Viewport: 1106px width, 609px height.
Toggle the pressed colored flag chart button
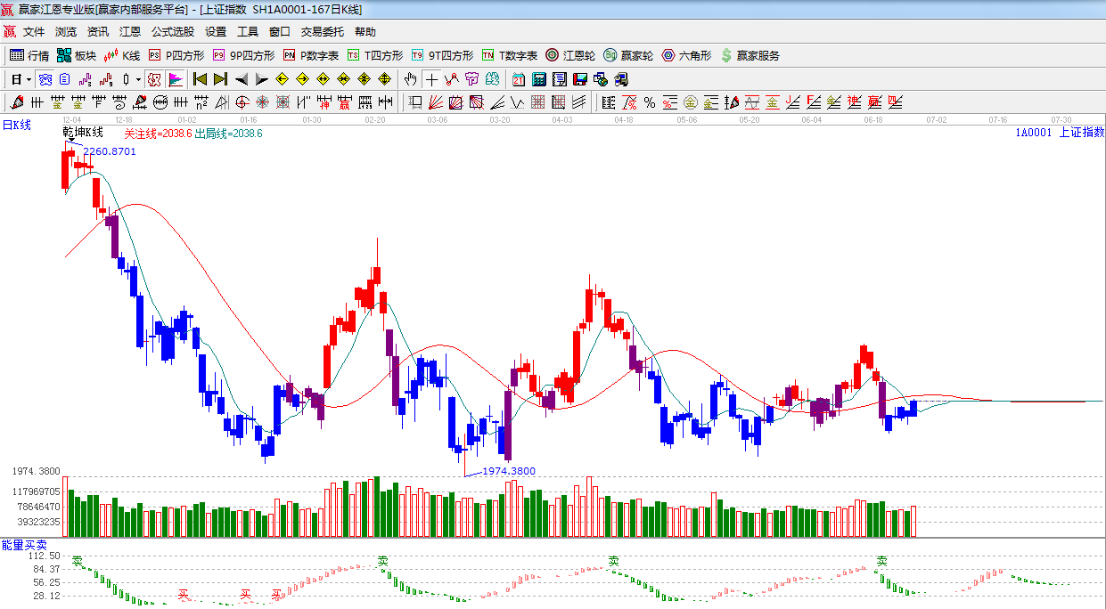176,79
